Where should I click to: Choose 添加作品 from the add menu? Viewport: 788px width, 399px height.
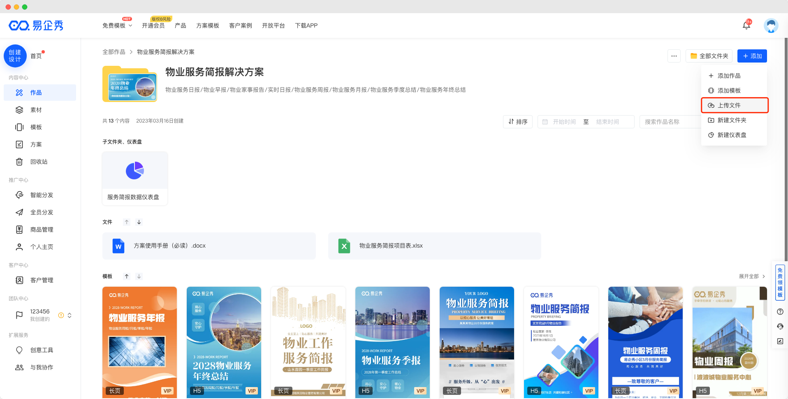(x=734, y=76)
